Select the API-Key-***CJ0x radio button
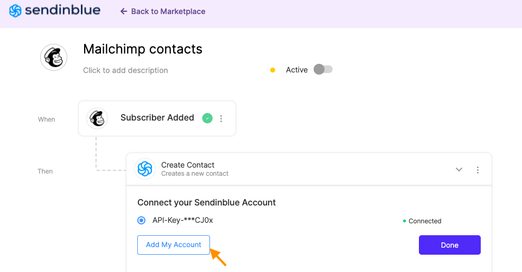 pyautogui.click(x=142, y=220)
